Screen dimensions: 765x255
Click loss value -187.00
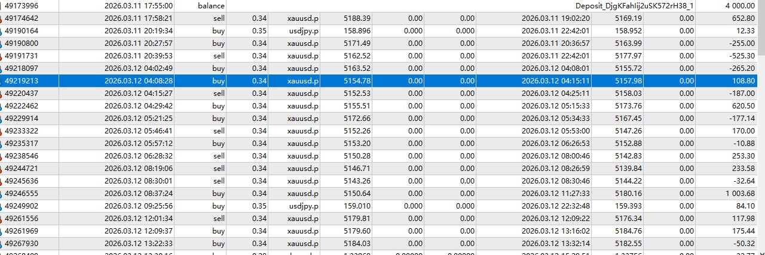742,93
